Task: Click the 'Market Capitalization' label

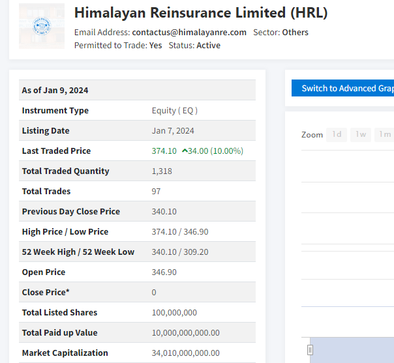Action: (65, 353)
